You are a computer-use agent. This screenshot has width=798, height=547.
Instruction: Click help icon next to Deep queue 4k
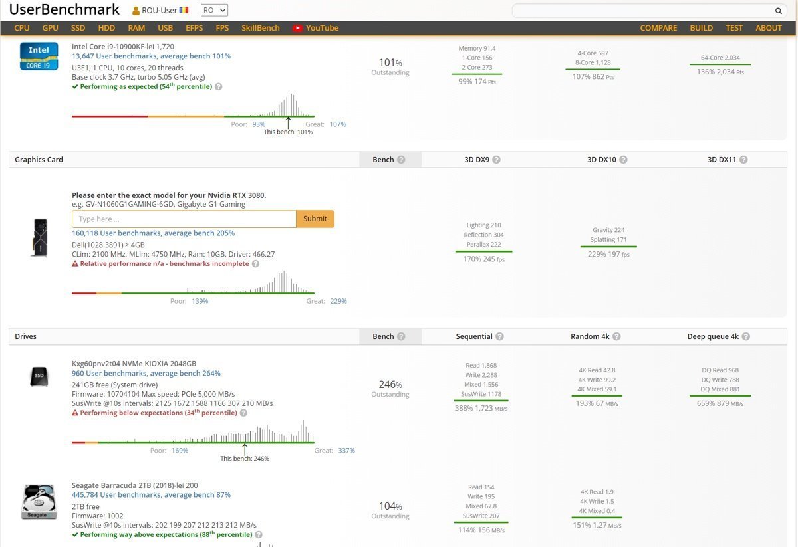pyautogui.click(x=745, y=336)
